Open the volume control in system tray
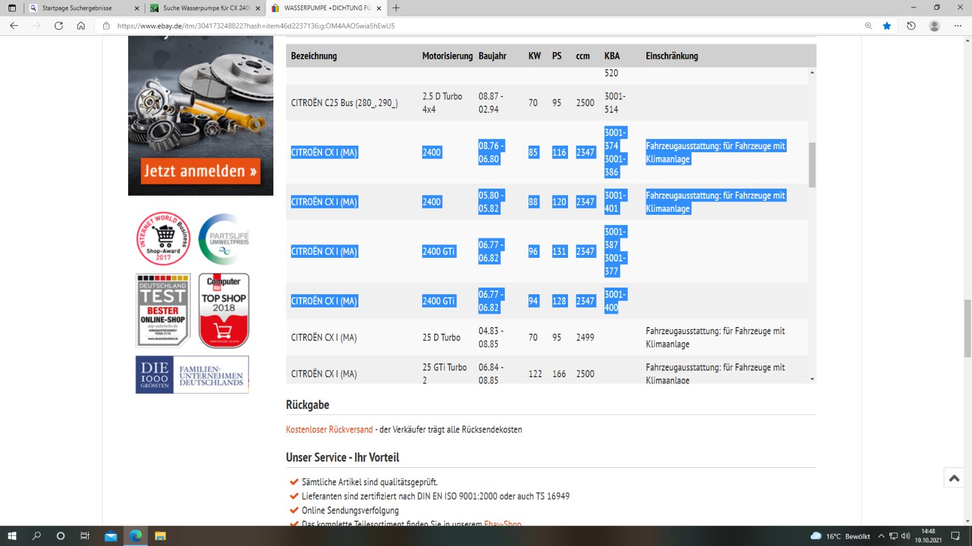 [906, 536]
